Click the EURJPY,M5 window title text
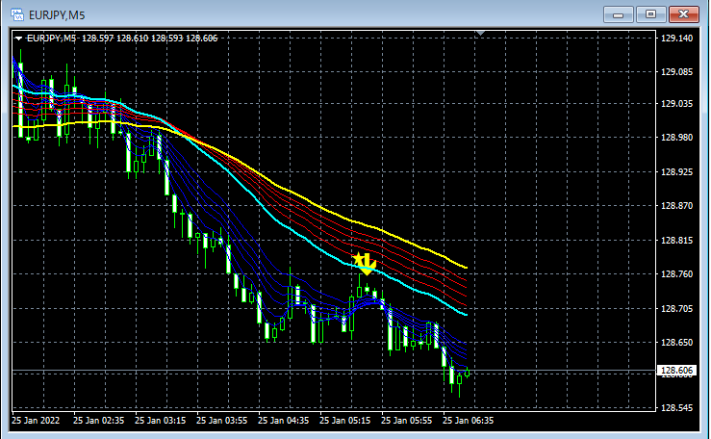This screenshot has height=439, width=711. click(x=57, y=15)
